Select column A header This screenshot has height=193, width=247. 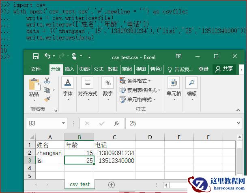click(x=50, y=137)
